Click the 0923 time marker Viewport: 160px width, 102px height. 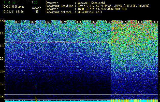(x=48, y=22)
